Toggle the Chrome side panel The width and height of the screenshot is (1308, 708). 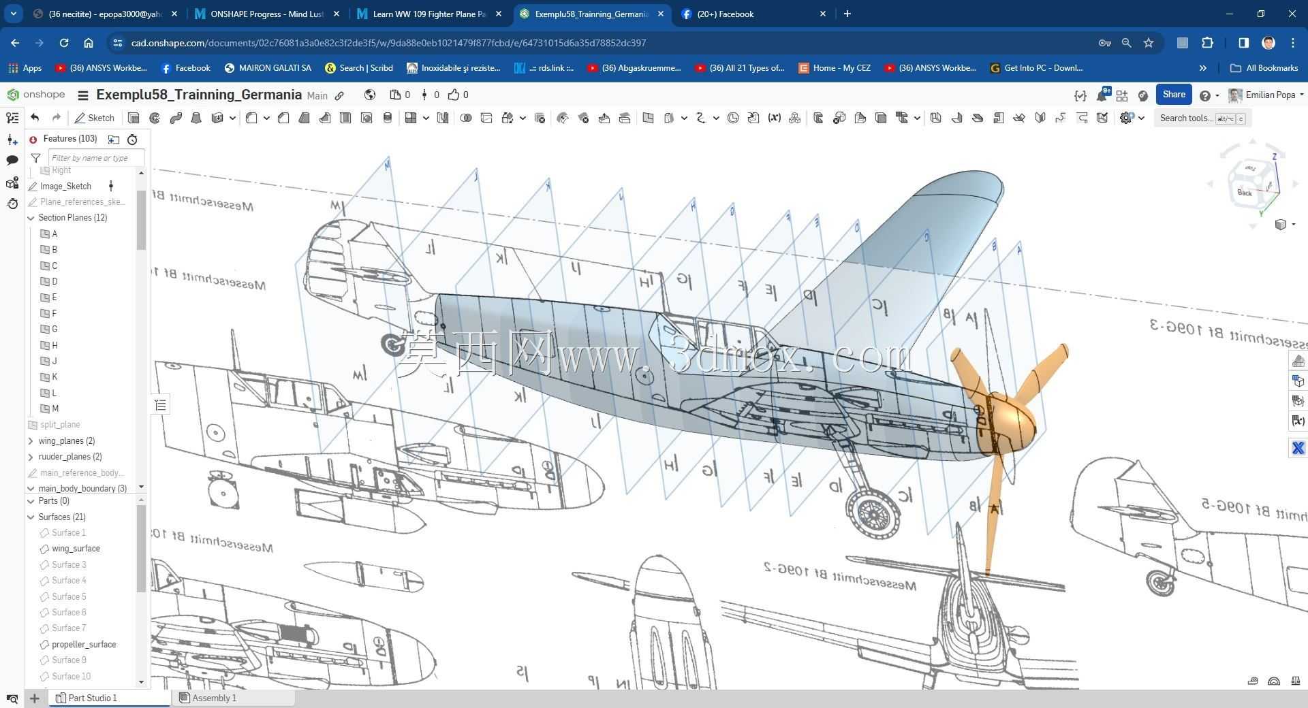coord(1243,43)
